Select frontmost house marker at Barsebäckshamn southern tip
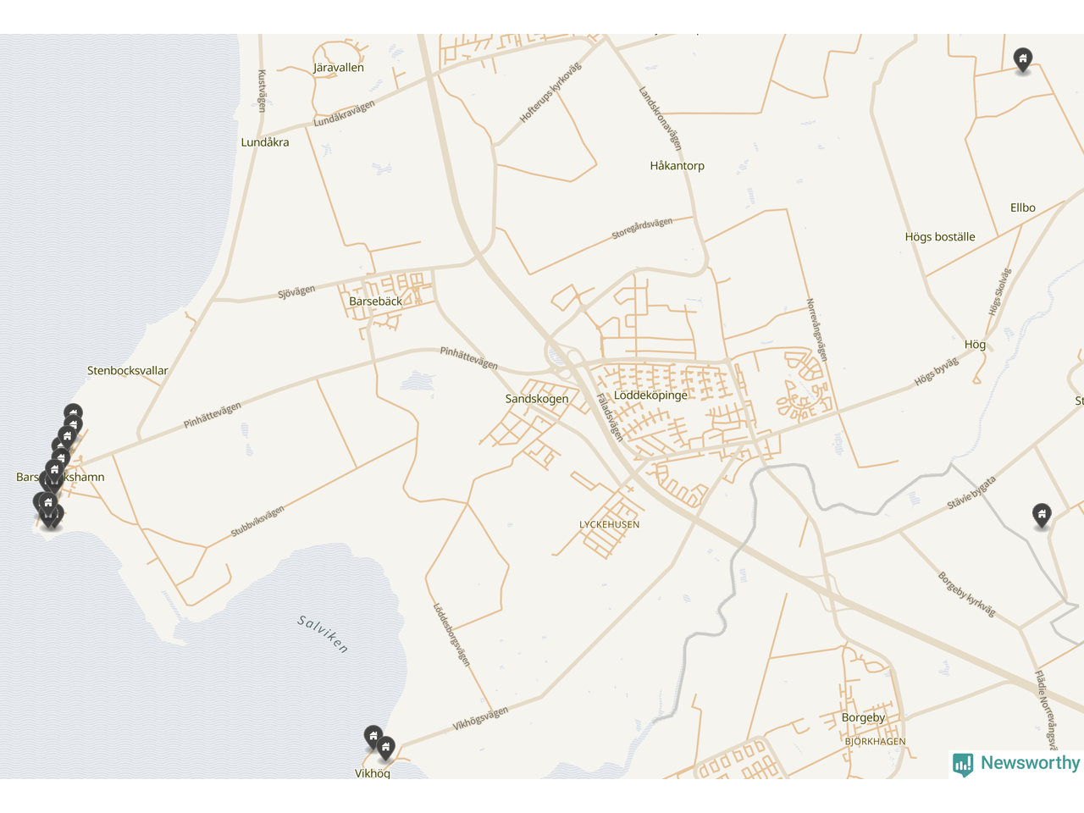Image resolution: width=1084 pixels, height=813 pixels. point(48,505)
